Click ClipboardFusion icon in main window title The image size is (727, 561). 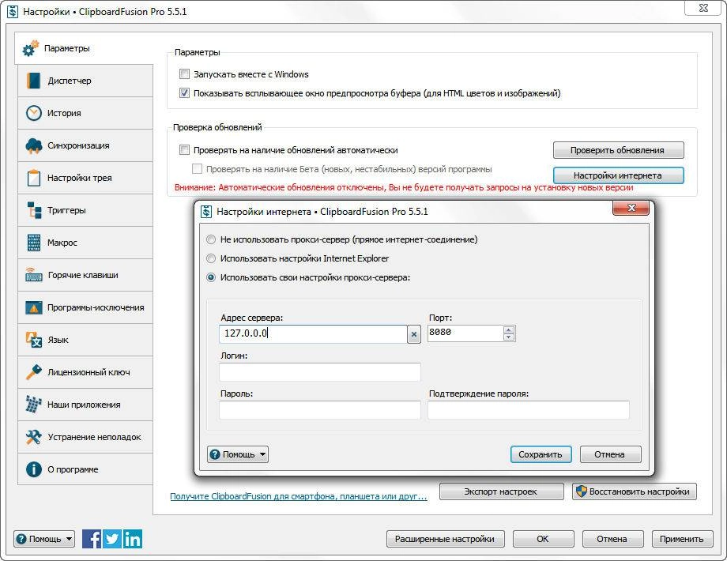pyautogui.click(x=12, y=11)
